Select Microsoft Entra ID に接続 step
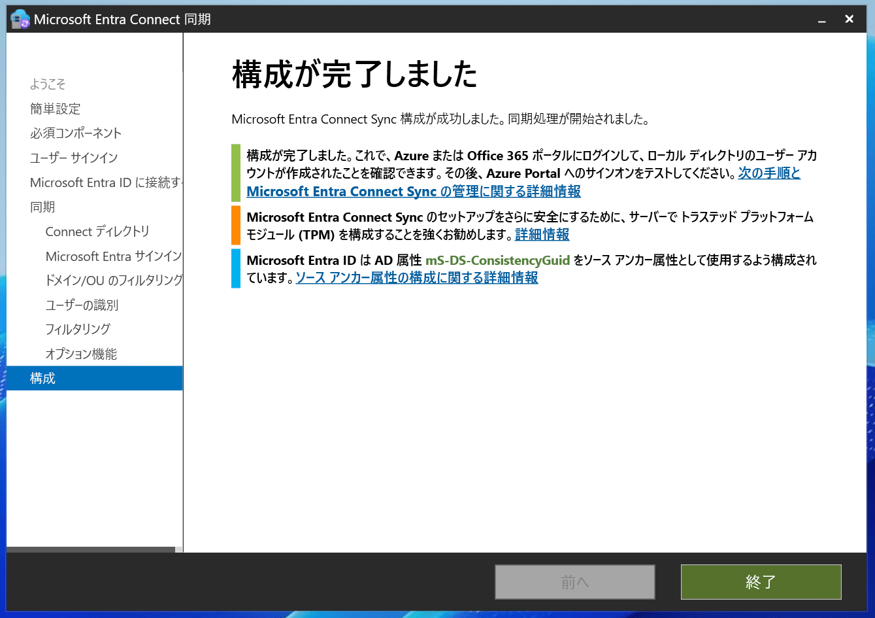Screen dimensions: 875x618 point(107,182)
